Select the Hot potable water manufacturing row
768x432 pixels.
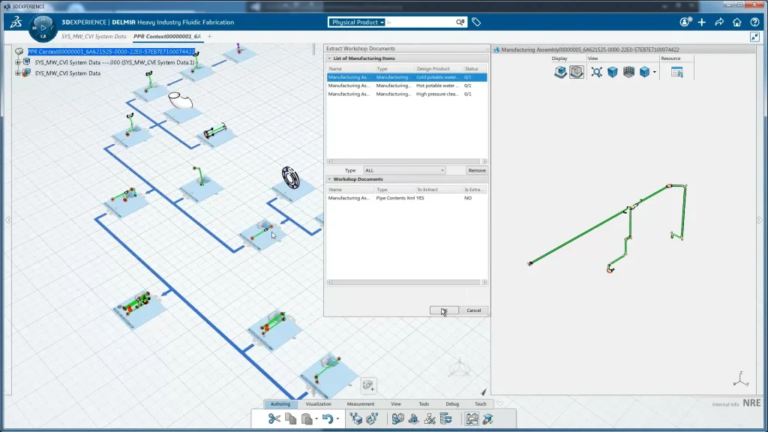tap(407, 85)
